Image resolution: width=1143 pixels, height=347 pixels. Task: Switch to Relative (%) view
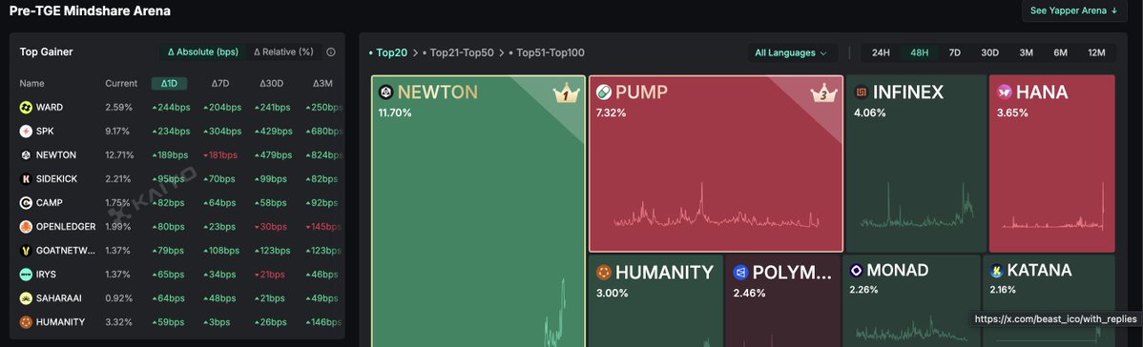[x=283, y=51]
